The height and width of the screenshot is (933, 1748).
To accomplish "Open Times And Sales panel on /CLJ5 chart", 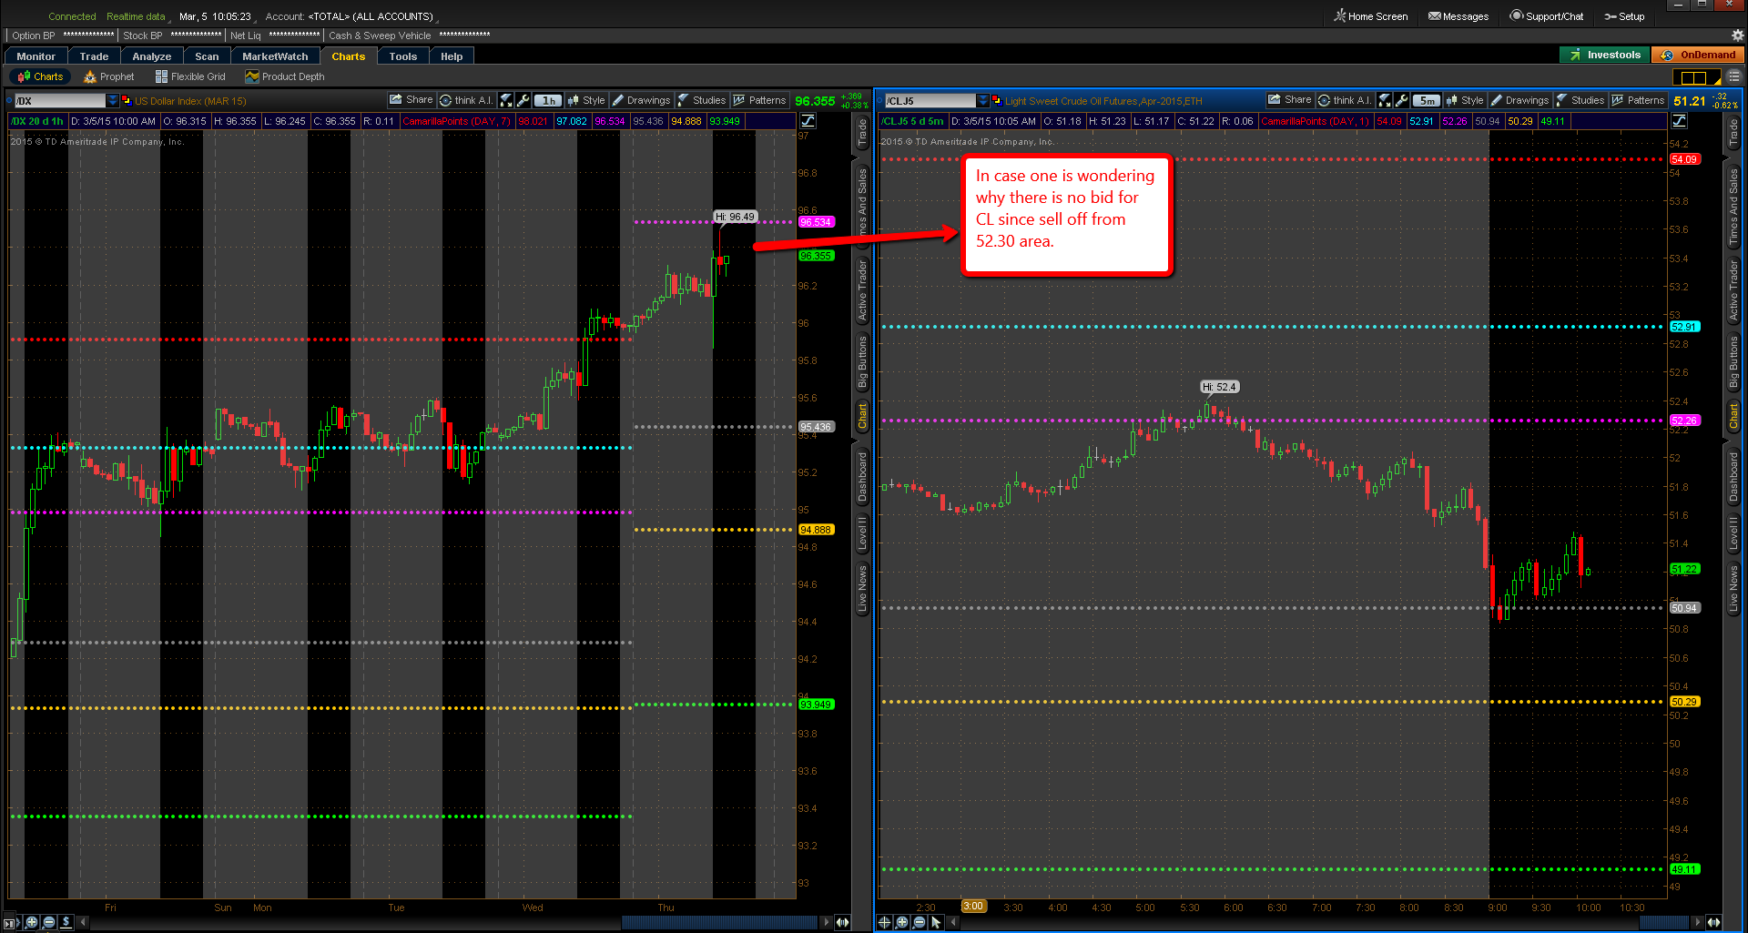I will (1733, 206).
